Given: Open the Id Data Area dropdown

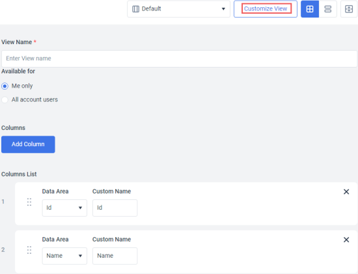Looking at the screenshot, I should tap(64, 208).
